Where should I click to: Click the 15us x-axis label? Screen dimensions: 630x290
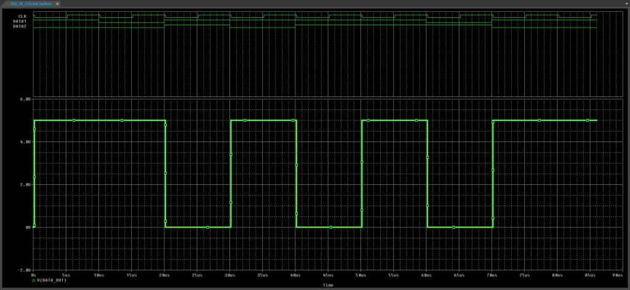pyautogui.click(x=132, y=275)
